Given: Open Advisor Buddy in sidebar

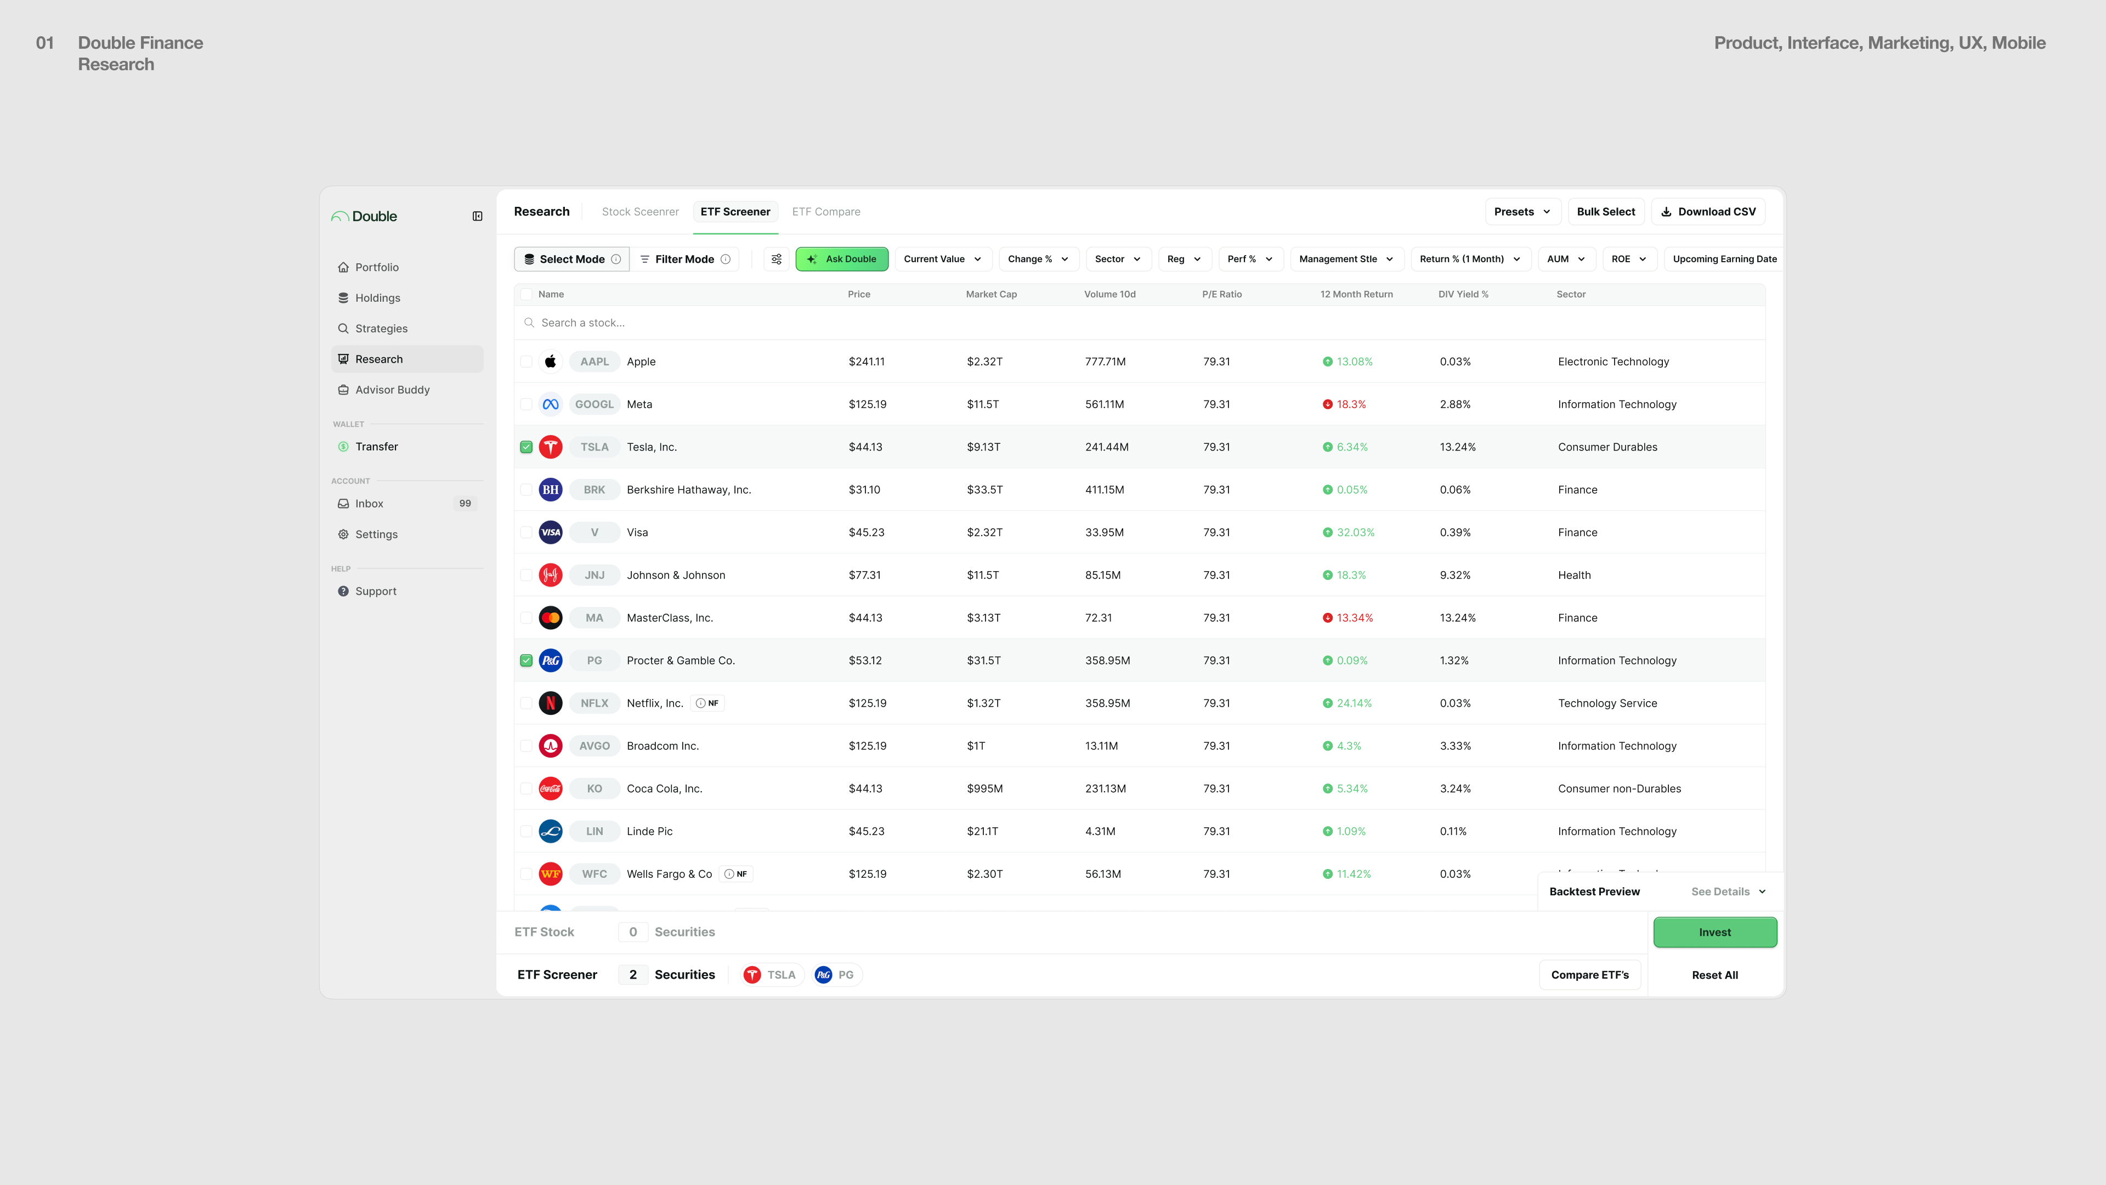Looking at the screenshot, I should click(x=392, y=390).
